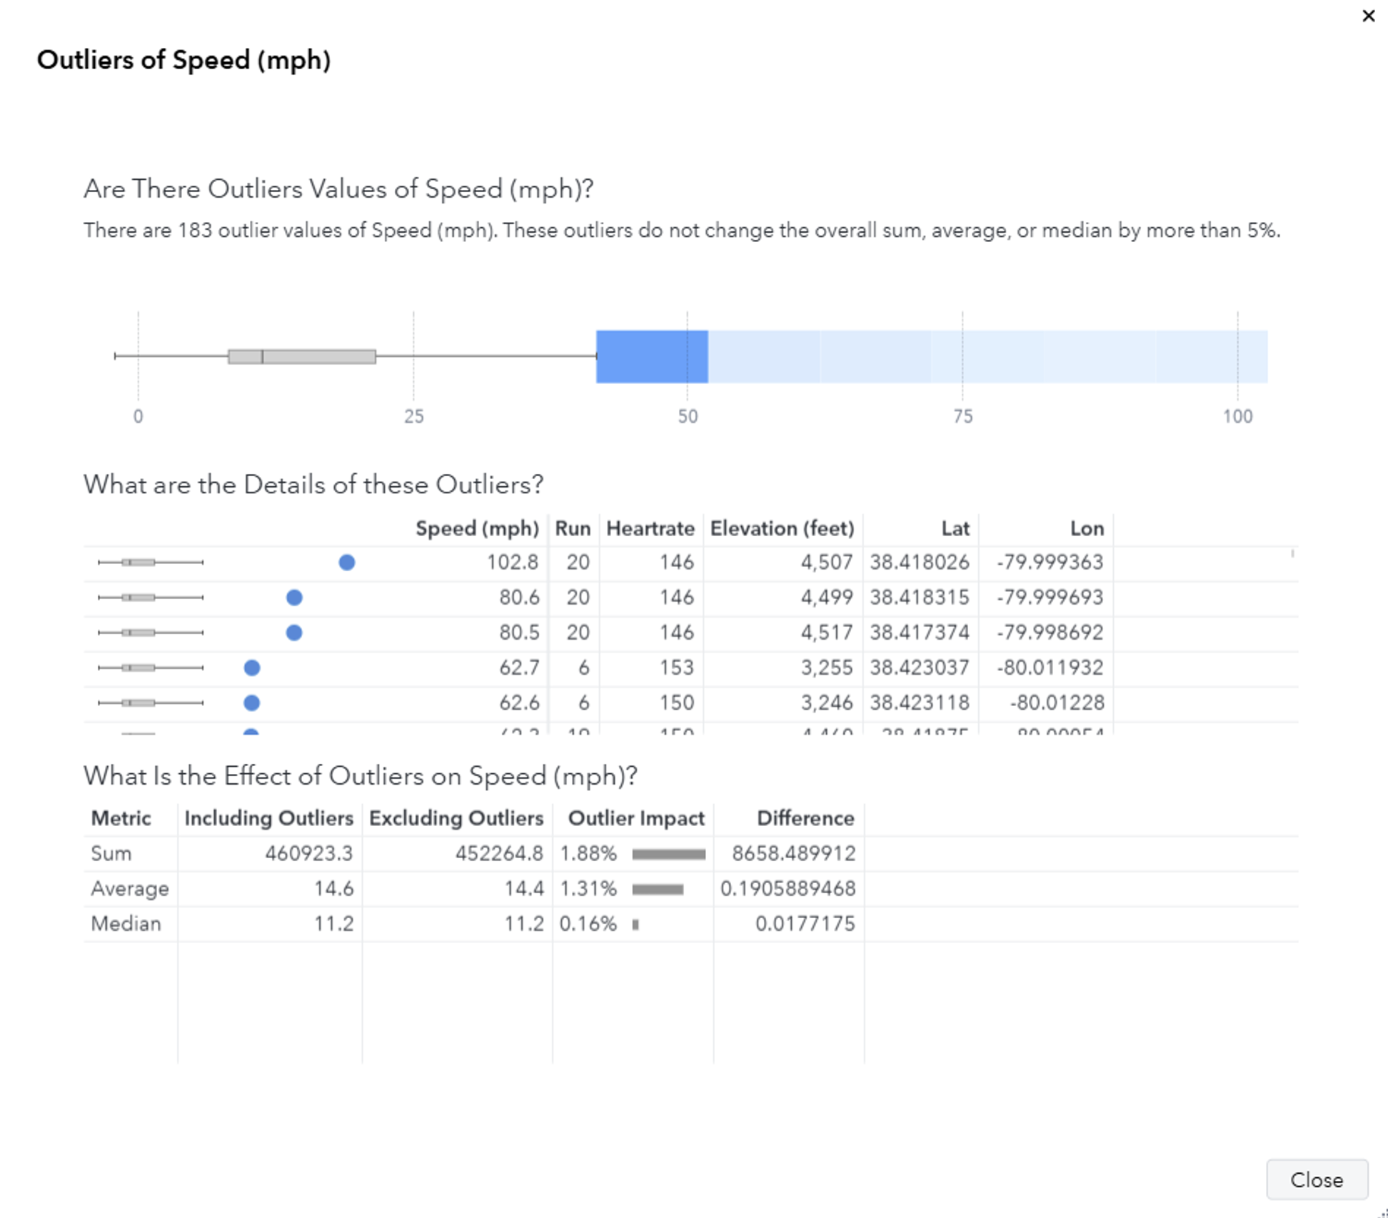Click the Lon column header
The height and width of the screenshot is (1218, 1388).
[x=1087, y=528]
